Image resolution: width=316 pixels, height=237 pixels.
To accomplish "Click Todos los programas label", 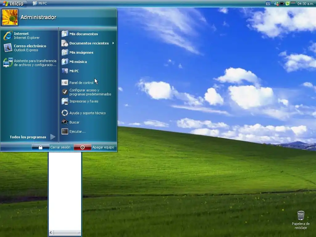I will [x=28, y=137].
